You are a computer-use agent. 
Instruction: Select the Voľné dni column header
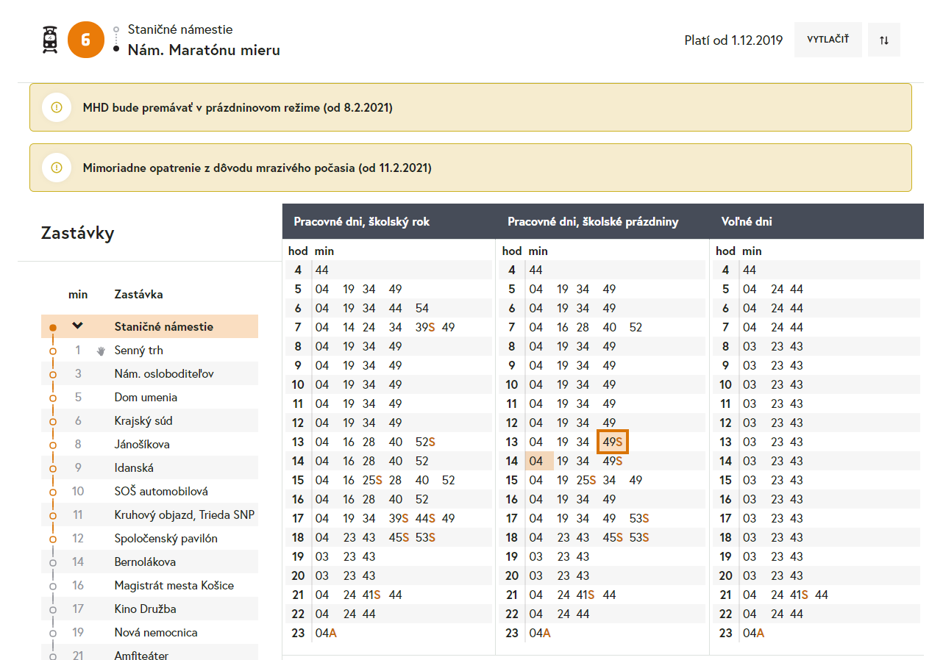(x=747, y=221)
